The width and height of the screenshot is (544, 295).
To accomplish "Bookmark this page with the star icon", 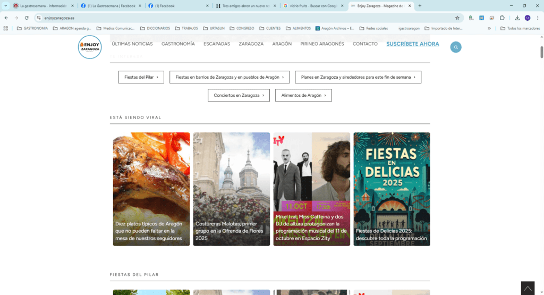I will coord(457,18).
